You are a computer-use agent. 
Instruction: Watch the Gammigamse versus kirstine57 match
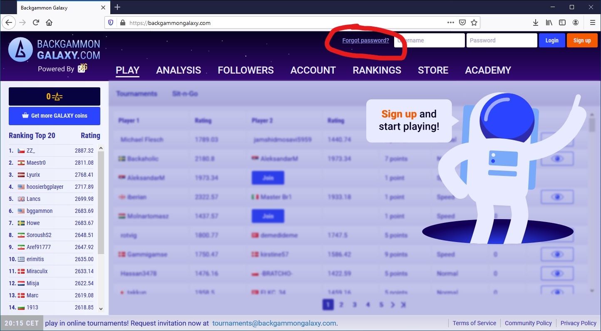tap(557, 254)
